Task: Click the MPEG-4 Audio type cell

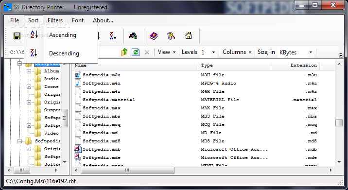Action: coord(219,83)
